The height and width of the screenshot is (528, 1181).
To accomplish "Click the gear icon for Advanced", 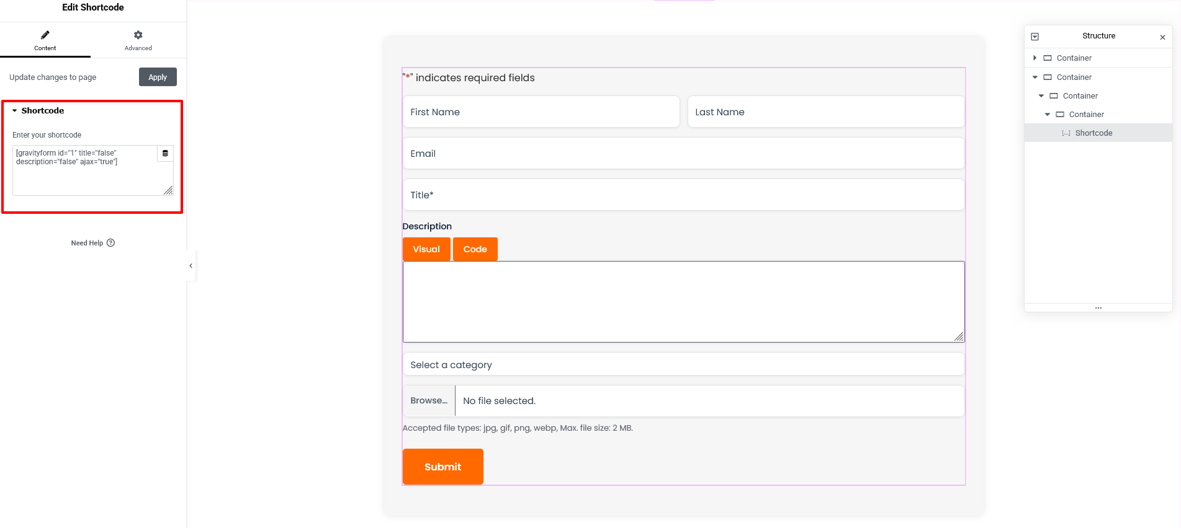I will (x=138, y=35).
